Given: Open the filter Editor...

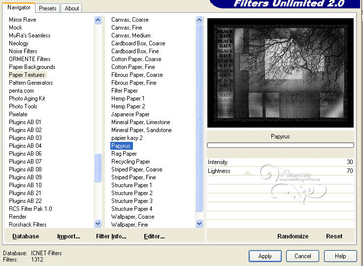Looking at the screenshot, I should [154, 236].
